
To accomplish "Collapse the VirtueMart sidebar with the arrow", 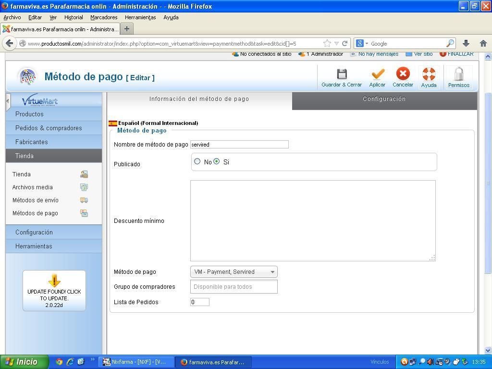I will click(8, 101).
